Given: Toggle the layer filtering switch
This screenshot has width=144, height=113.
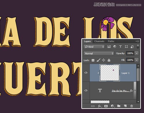Looking at the screenshot, I should point(138,47).
